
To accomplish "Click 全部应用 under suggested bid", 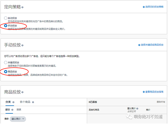I will click(132, 111).
